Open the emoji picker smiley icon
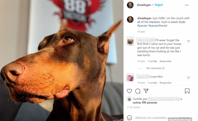 (129, 118)
